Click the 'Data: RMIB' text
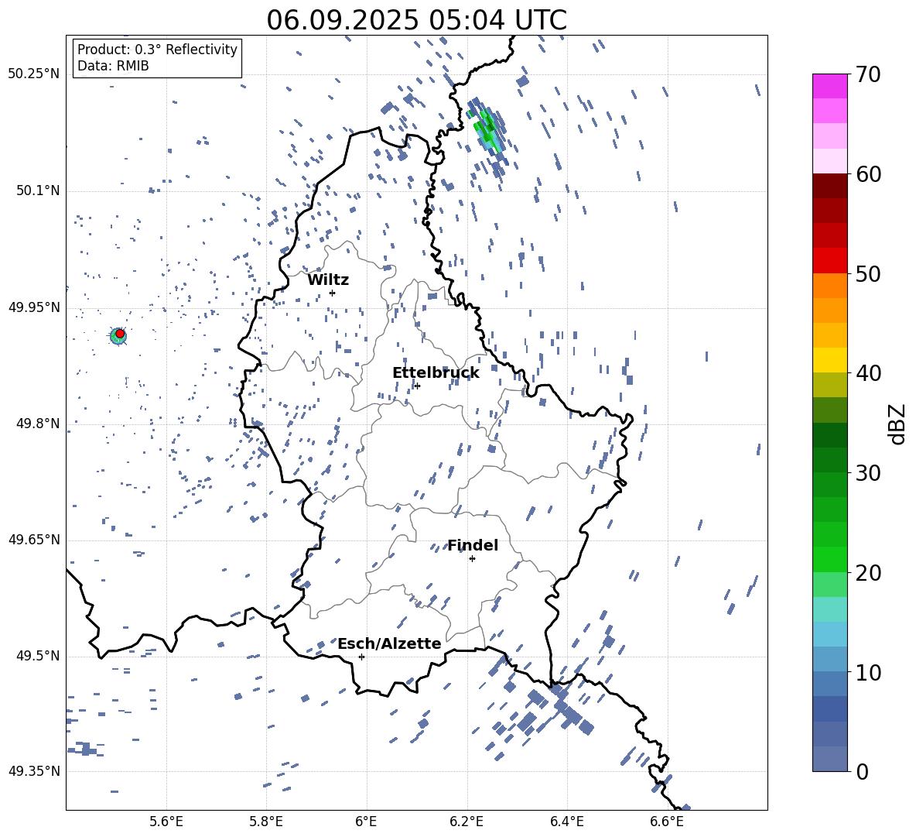This screenshot has width=916, height=837. pos(113,66)
